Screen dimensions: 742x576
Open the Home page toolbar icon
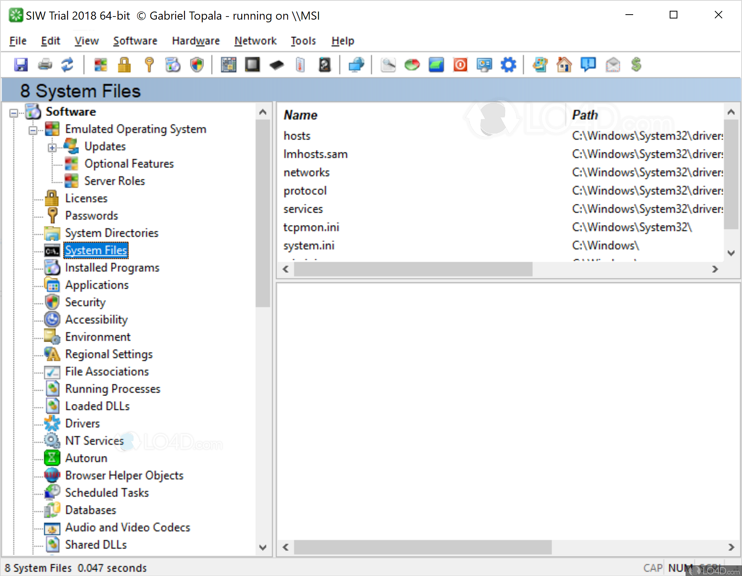click(x=564, y=65)
